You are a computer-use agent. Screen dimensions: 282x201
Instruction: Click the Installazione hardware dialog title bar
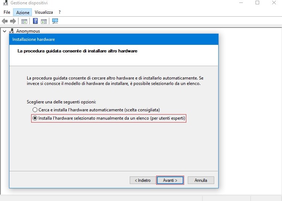click(114, 39)
